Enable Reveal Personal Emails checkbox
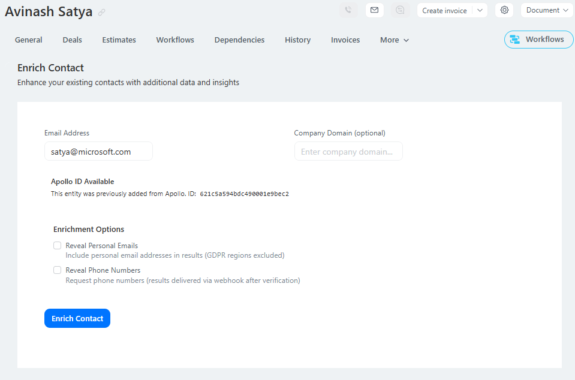 click(x=58, y=246)
